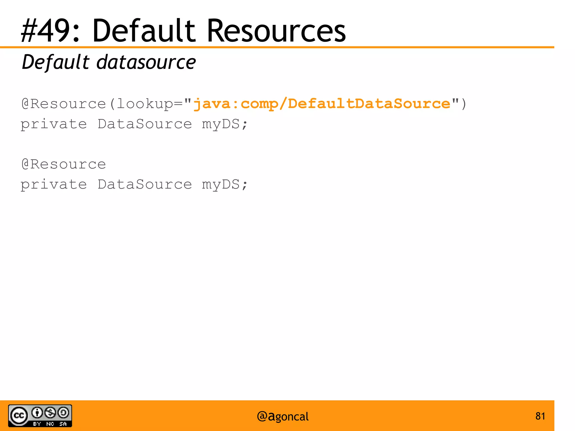Click the CC attribution person icon
Viewport: 575px width, 431px height.
[37, 412]
